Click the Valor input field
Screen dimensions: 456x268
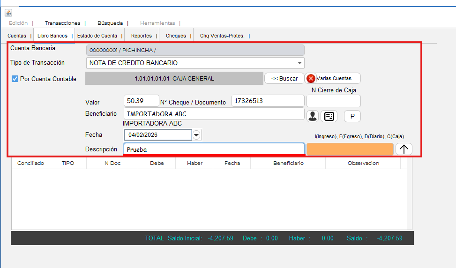pyautogui.click(x=142, y=101)
